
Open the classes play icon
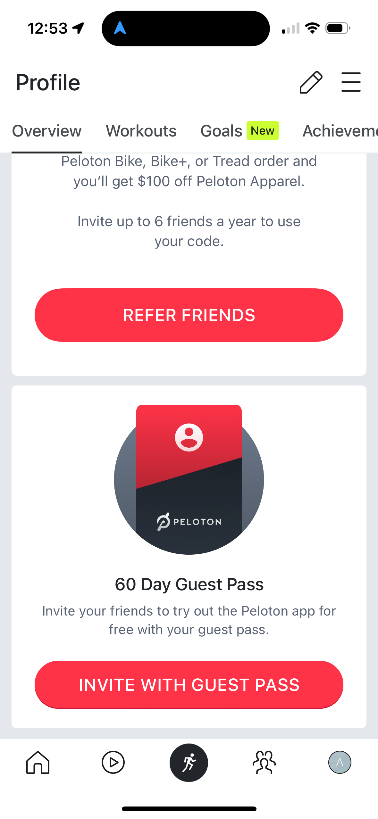point(113,762)
